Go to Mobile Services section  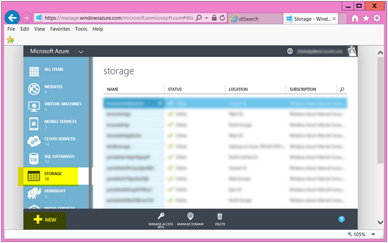pyautogui.click(x=34, y=124)
